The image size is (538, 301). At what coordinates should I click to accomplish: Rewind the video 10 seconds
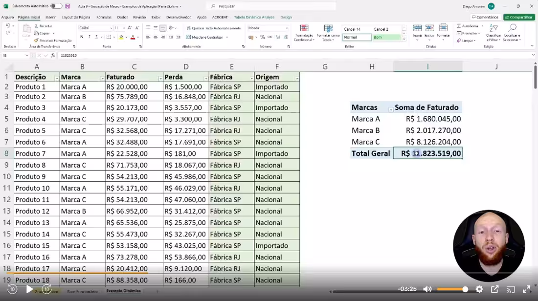click(12, 289)
